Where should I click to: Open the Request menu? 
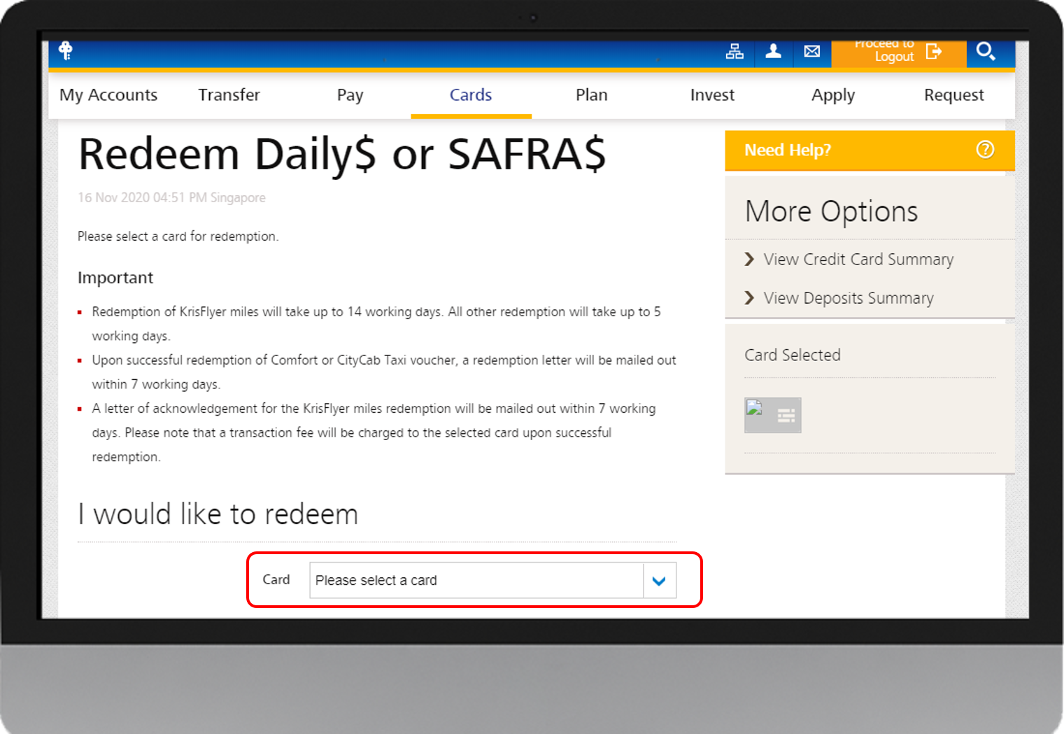coord(953,95)
